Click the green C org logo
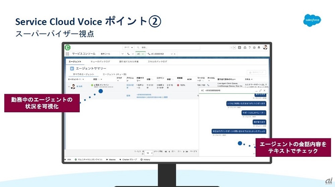Screen dimensions: 335x187 [x=68, y=48]
